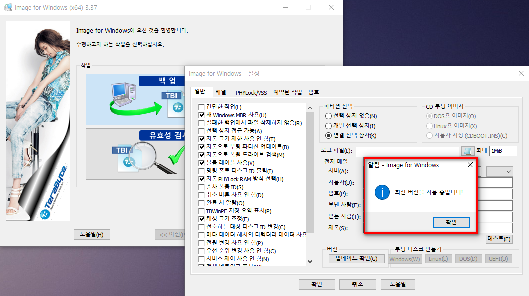Toggle 간단한 작업(L) checkbox

[x=202, y=107]
